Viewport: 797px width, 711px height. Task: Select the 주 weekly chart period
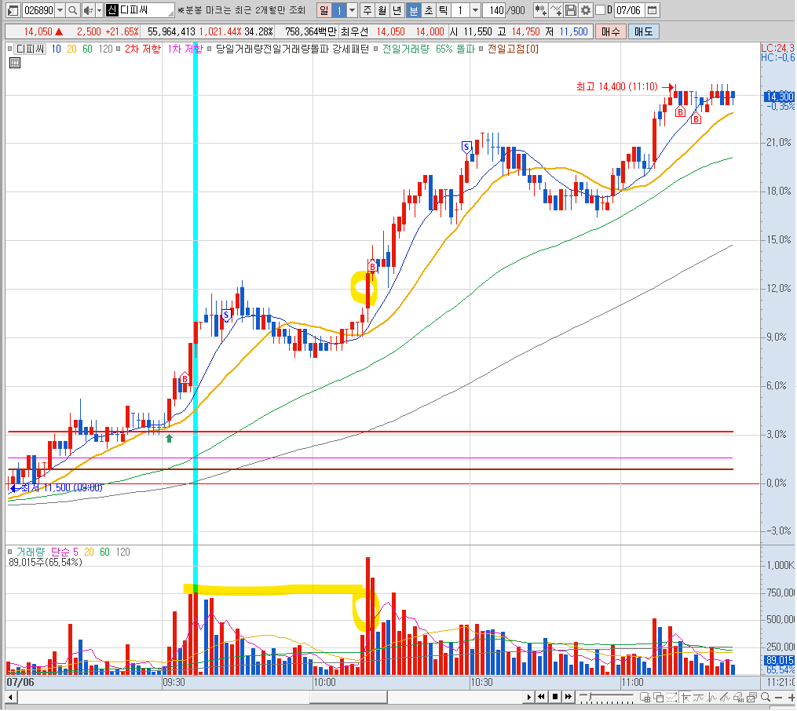[367, 9]
